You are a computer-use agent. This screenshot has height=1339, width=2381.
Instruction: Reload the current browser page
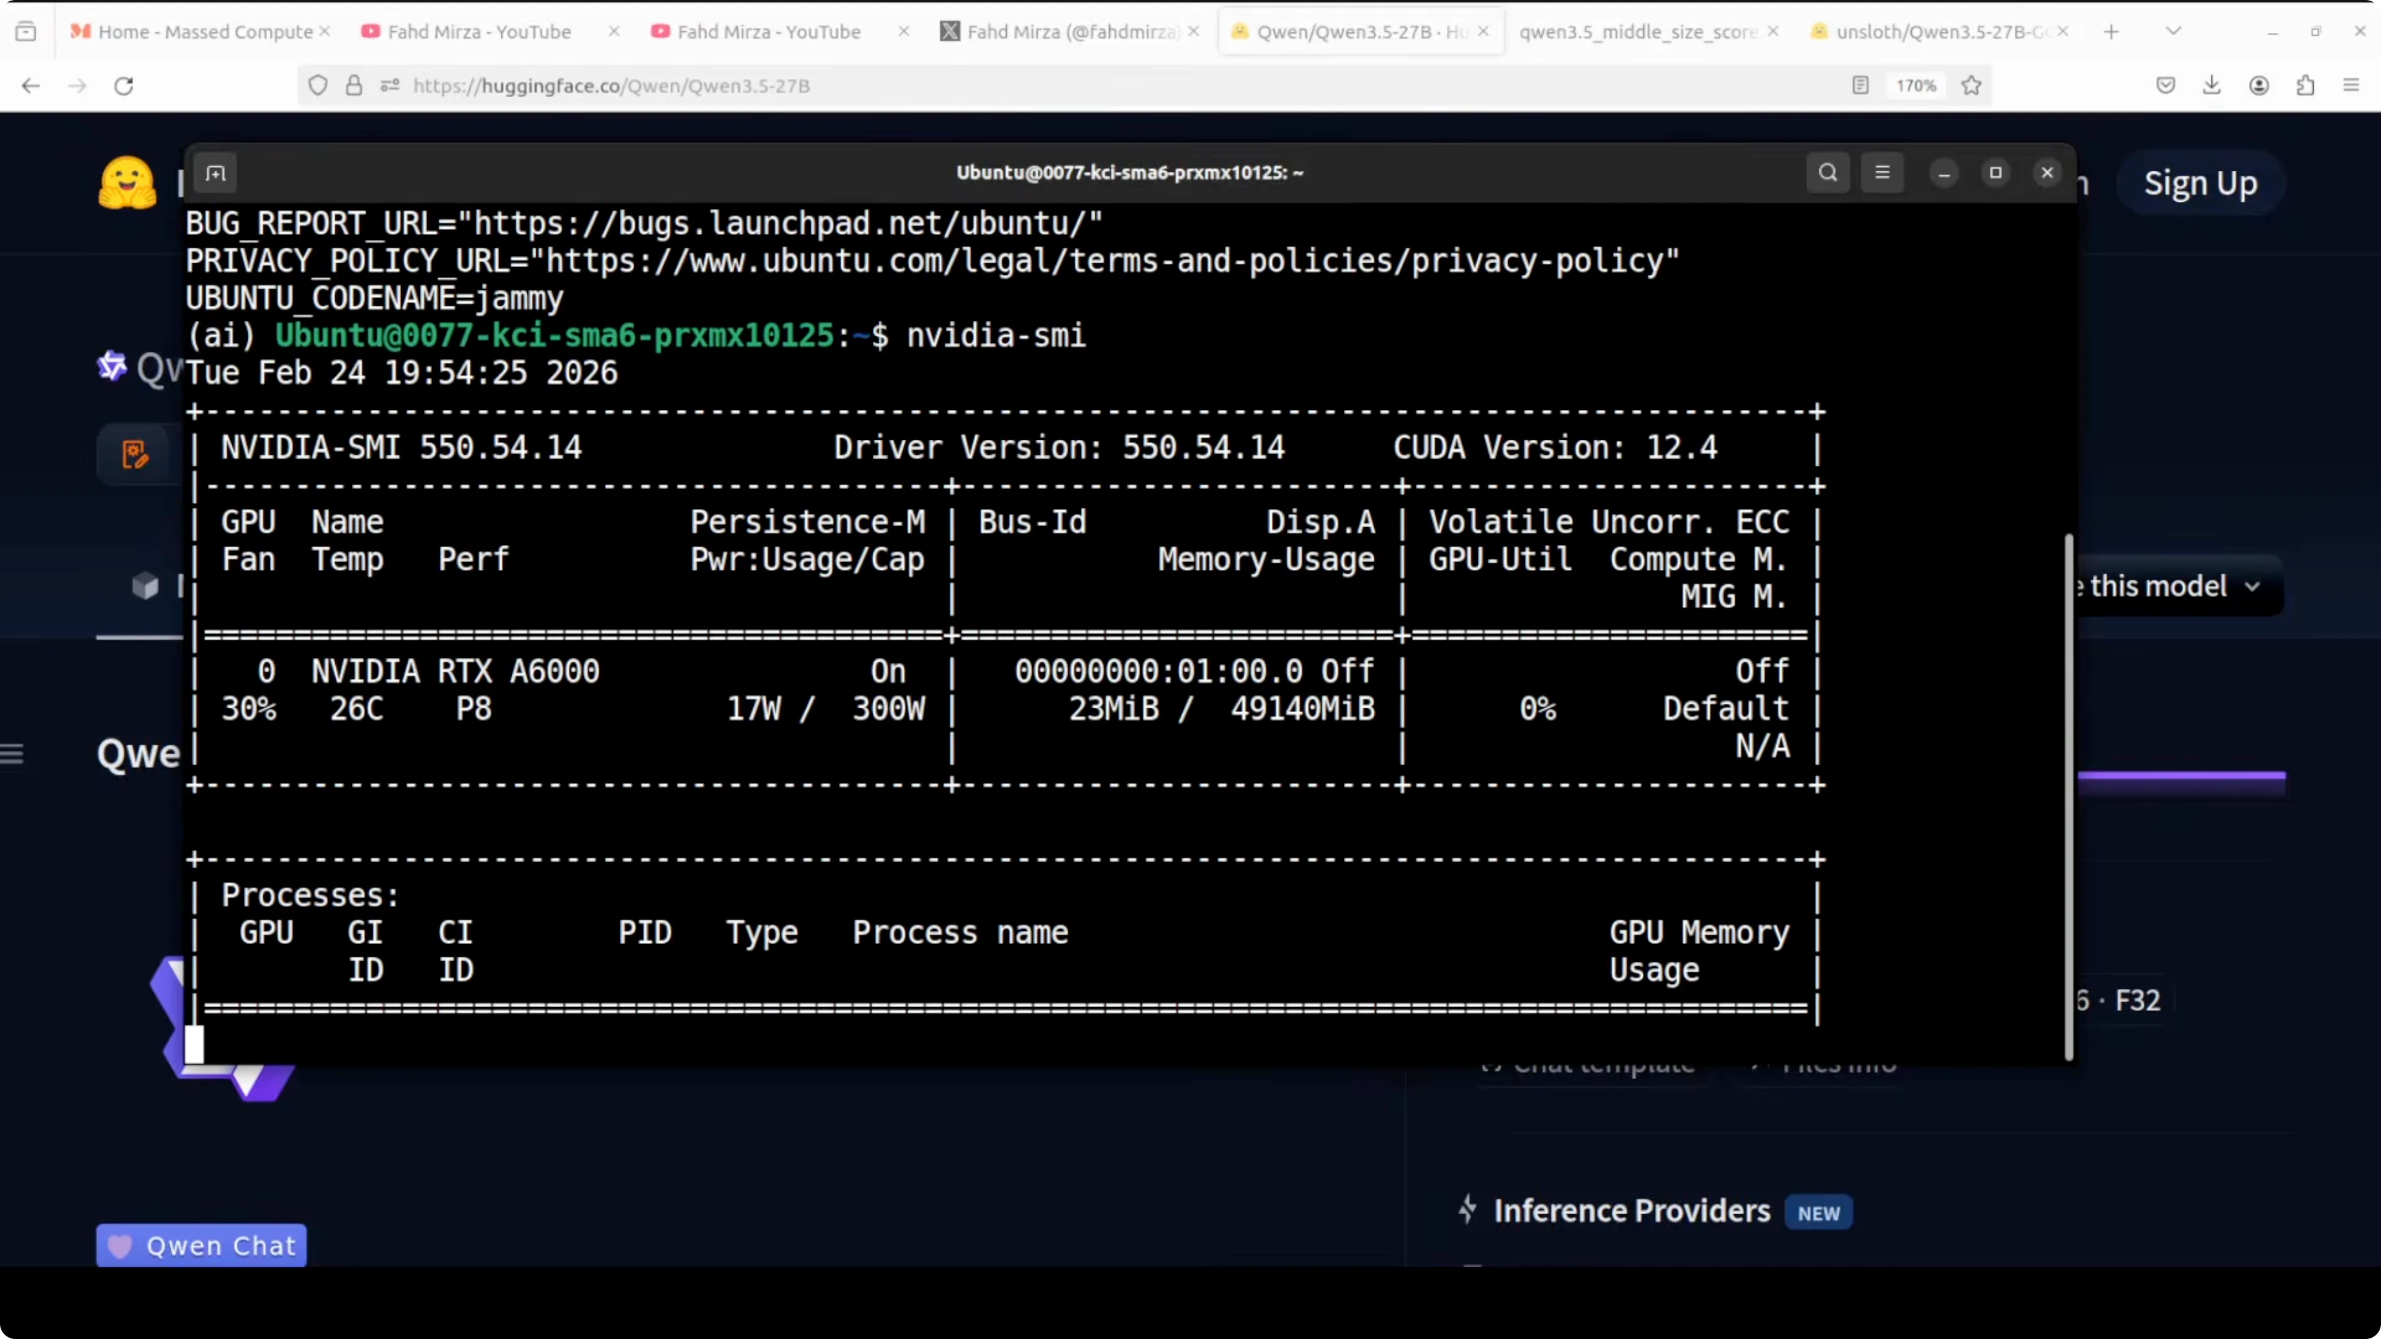coord(124,86)
